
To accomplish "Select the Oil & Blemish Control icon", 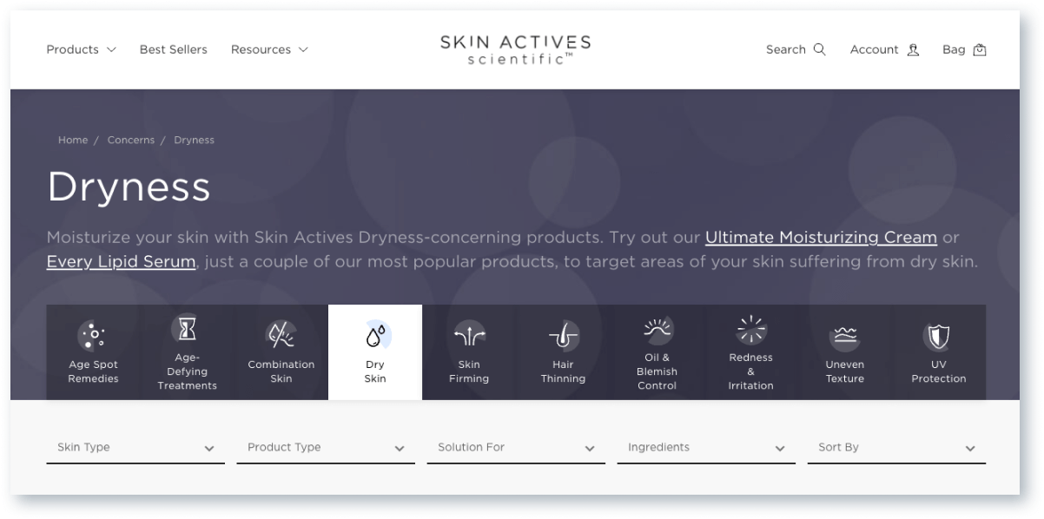I will pyautogui.click(x=657, y=328).
